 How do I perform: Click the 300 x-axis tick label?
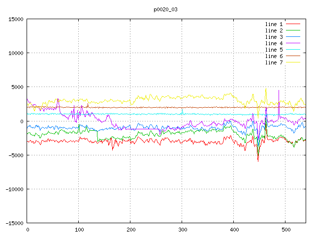182,229
